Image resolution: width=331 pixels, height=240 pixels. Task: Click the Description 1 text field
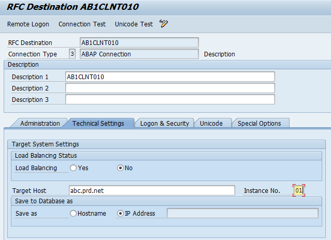click(x=169, y=77)
